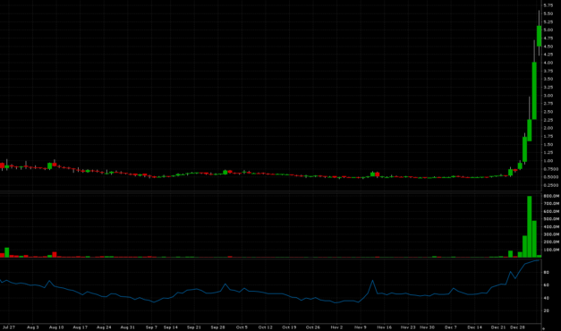Screen dimensions: 561x331
Task: Click the 0.7500 price axis label
Action: pos(550,169)
